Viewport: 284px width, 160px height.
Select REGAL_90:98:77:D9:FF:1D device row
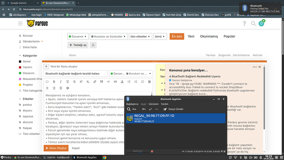pos(175,118)
